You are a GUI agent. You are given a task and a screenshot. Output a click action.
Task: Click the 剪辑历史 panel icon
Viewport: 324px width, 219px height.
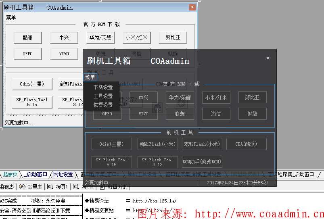(x=102, y=187)
